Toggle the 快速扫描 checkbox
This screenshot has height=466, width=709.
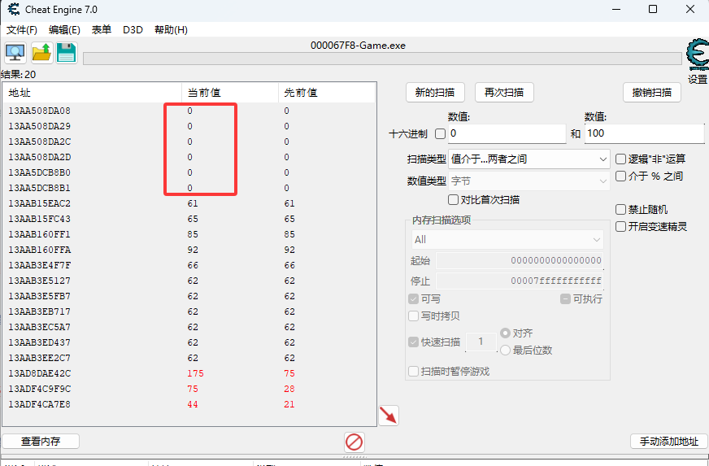pyautogui.click(x=413, y=342)
